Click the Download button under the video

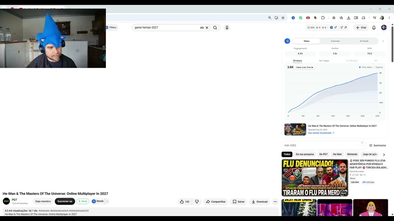pyautogui.click(x=259, y=202)
